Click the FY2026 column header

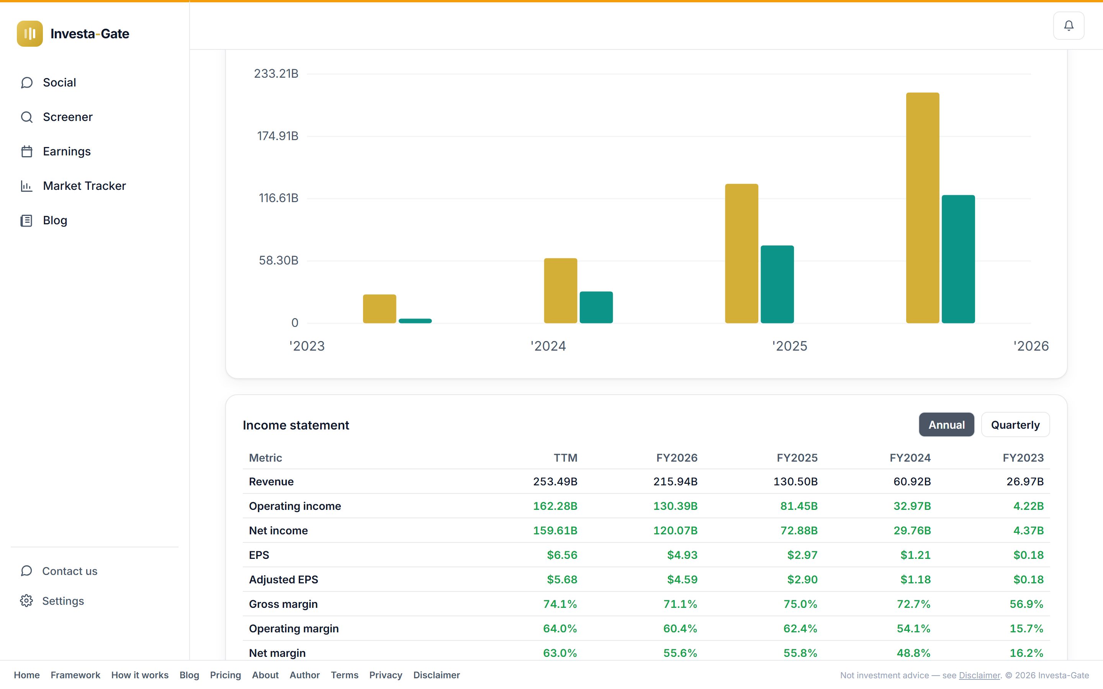click(x=676, y=457)
